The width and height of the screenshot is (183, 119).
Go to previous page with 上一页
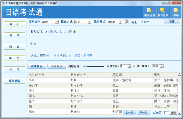point(129,113)
